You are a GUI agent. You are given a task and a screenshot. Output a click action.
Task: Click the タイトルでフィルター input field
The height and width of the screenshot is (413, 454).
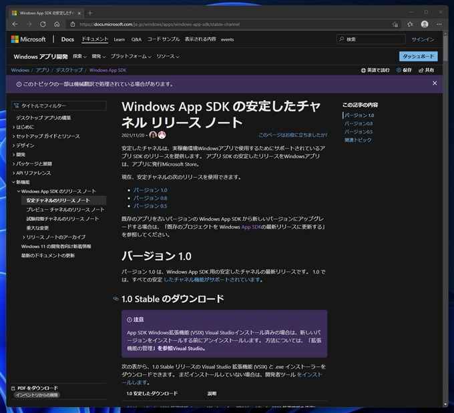click(59, 106)
